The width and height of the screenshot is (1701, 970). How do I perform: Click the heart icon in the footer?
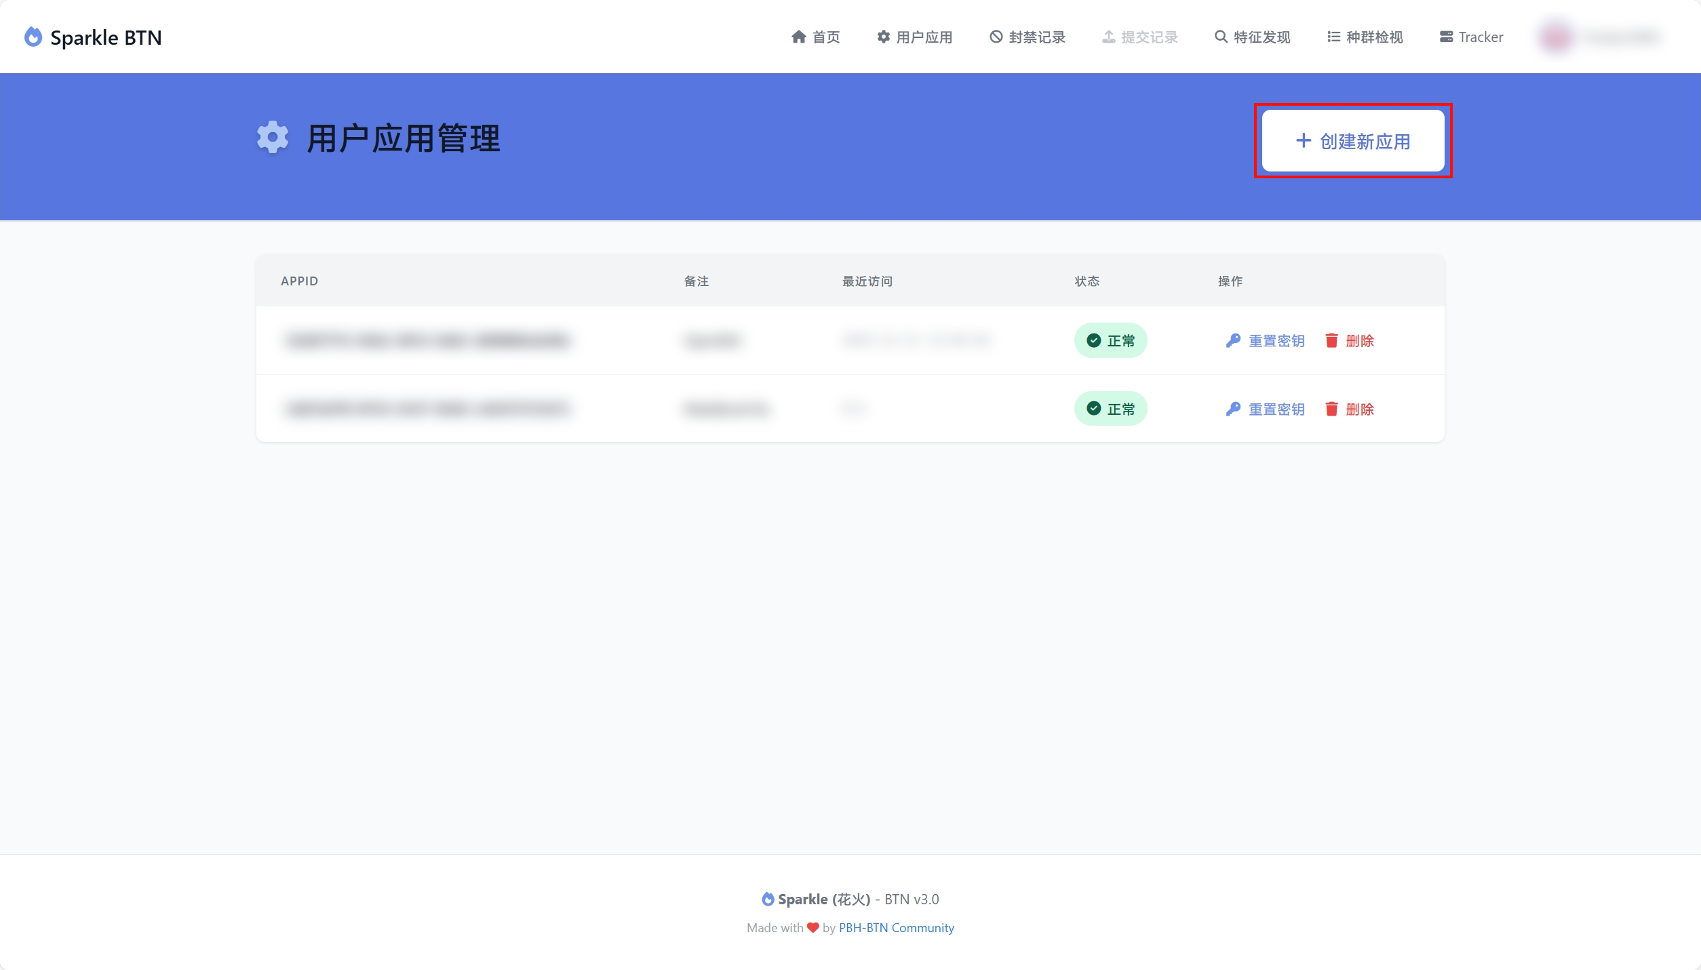(x=812, y=927)
